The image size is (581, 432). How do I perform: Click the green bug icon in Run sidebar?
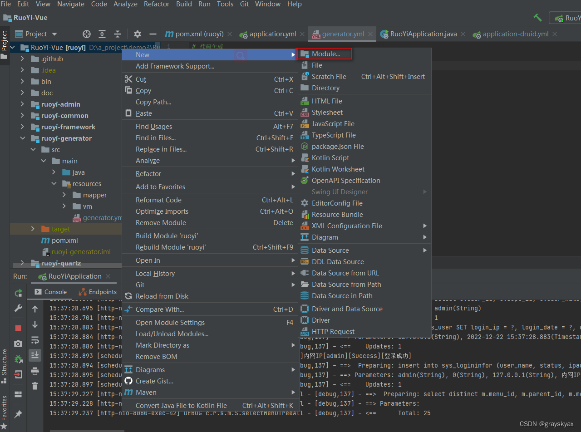[18, 359]
